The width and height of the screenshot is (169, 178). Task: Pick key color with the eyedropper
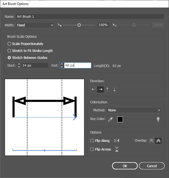(110, 119)
